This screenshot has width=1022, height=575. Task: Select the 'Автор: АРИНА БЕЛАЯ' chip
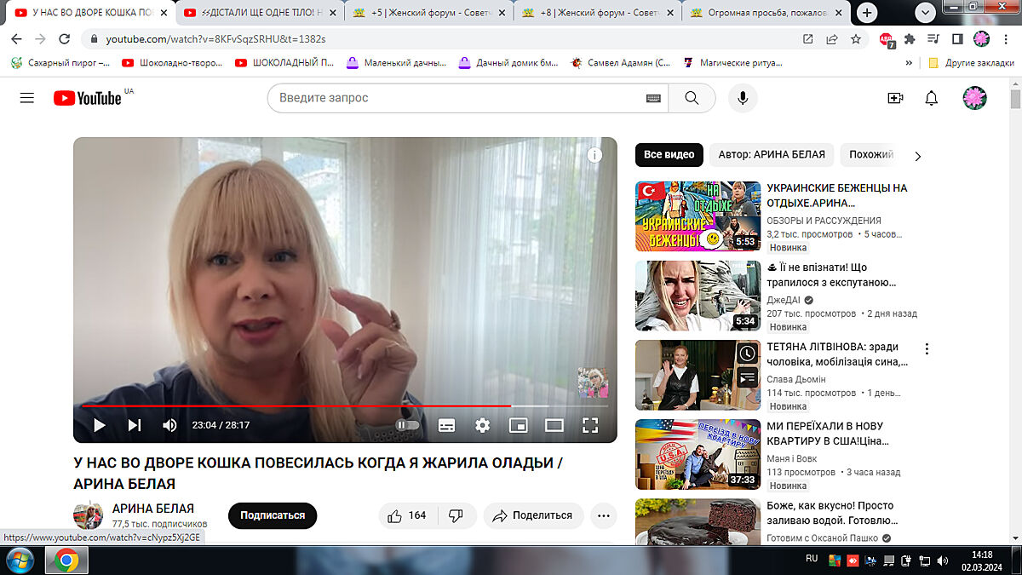click(x=771, y=155)
